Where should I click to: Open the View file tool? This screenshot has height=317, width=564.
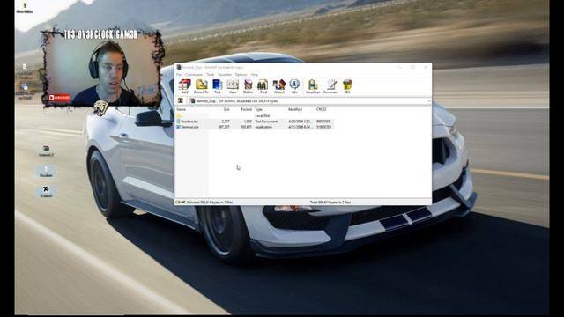(233, 86)
